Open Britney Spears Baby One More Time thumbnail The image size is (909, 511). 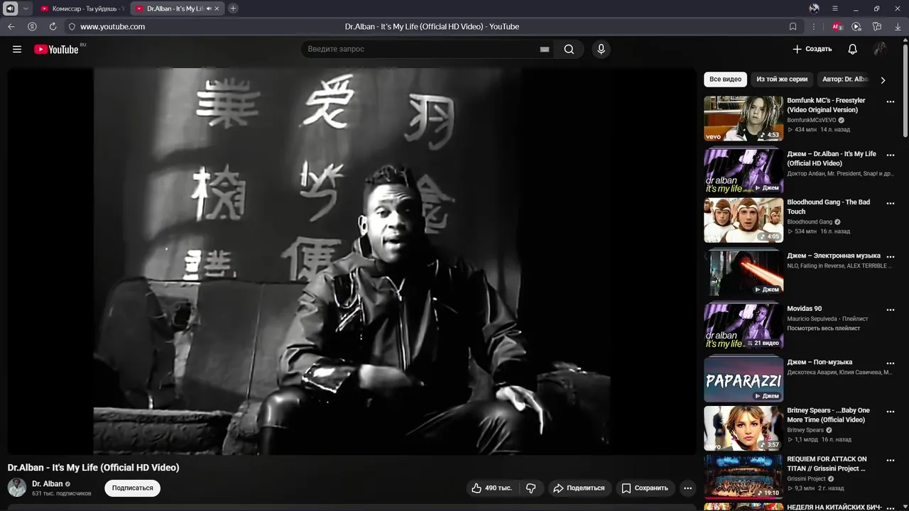(x=744, y=428)
